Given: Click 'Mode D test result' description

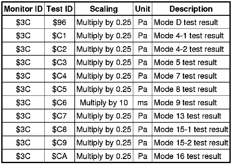Looking at the screenshot, I should (x=186, y=23).
